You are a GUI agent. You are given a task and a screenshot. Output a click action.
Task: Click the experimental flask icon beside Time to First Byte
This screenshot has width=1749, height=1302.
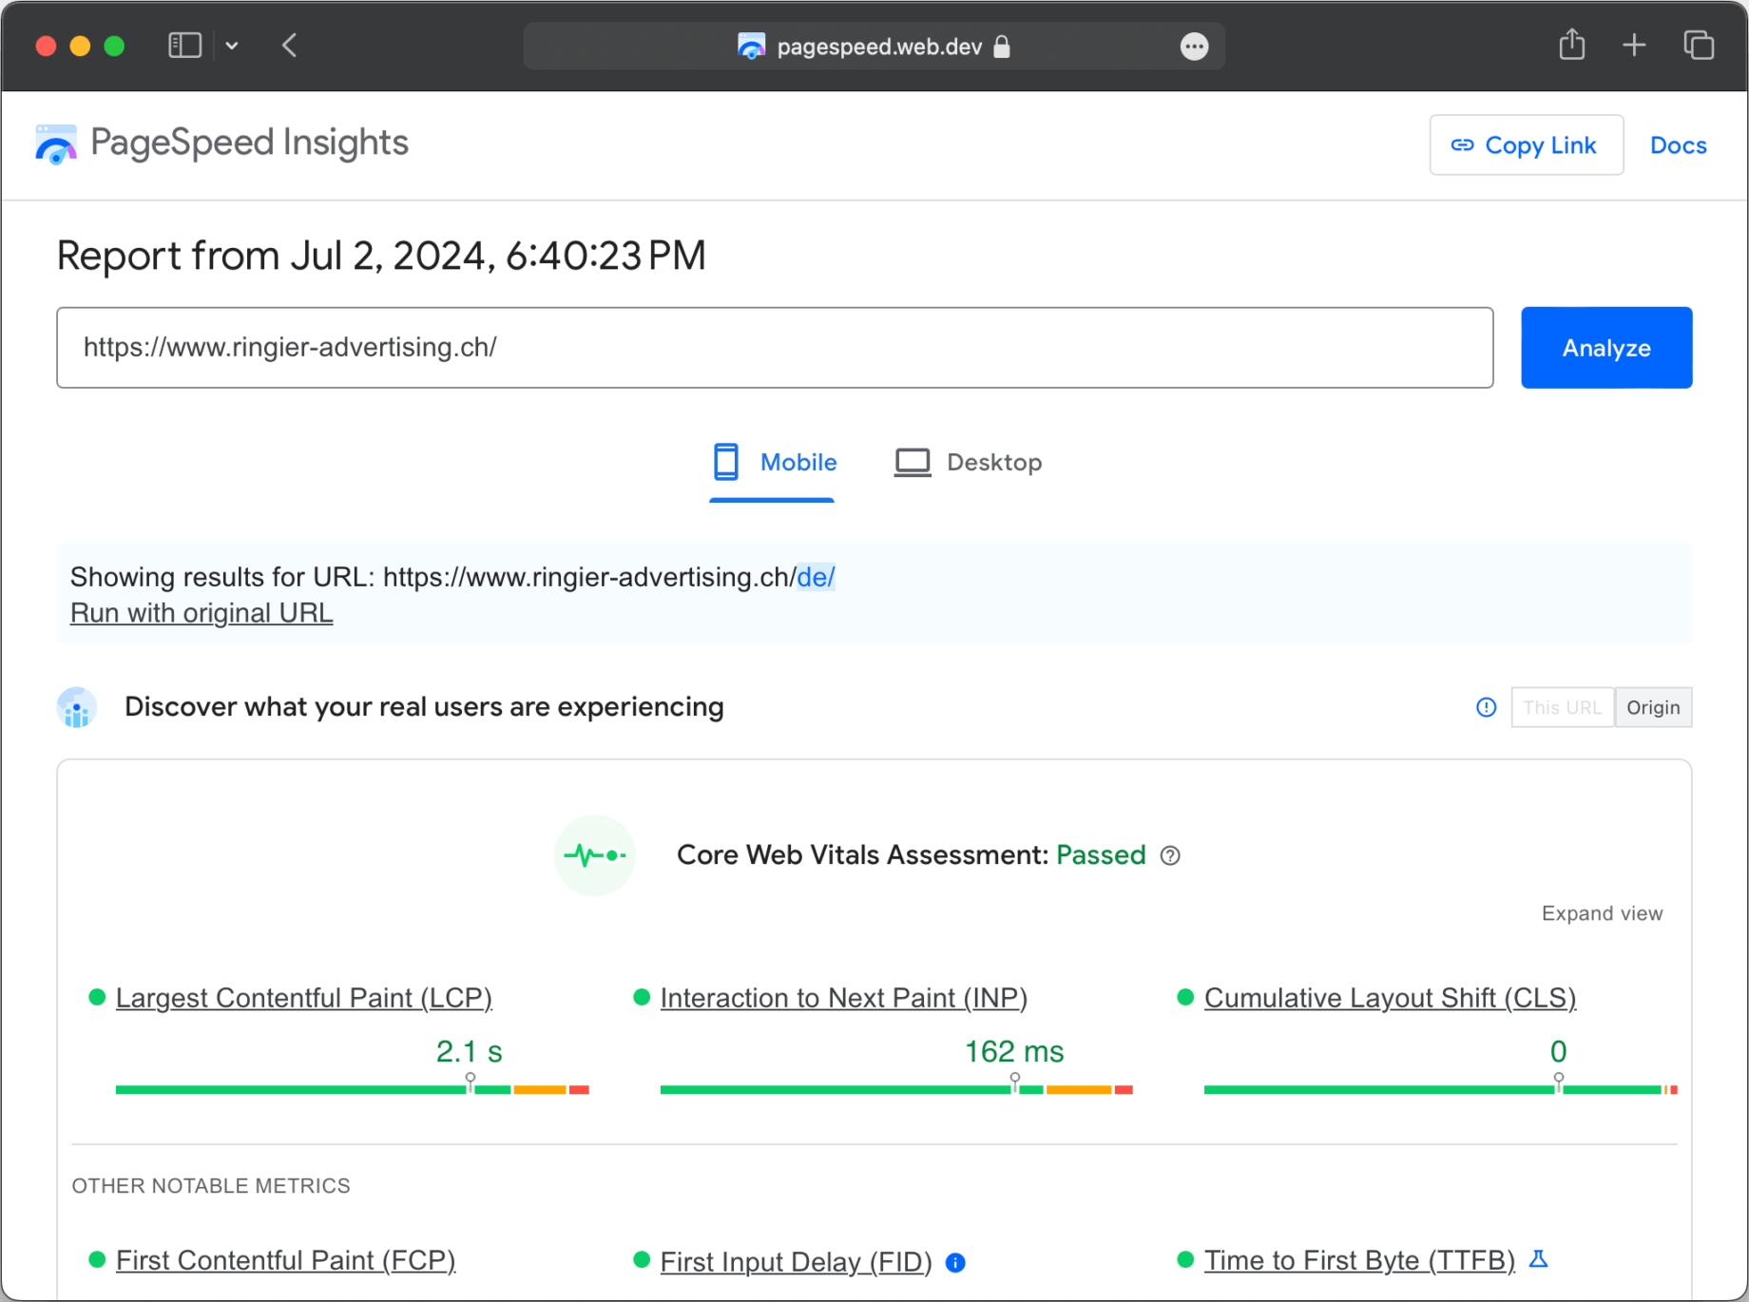pyautogui.click(x=1538, y=1259)
